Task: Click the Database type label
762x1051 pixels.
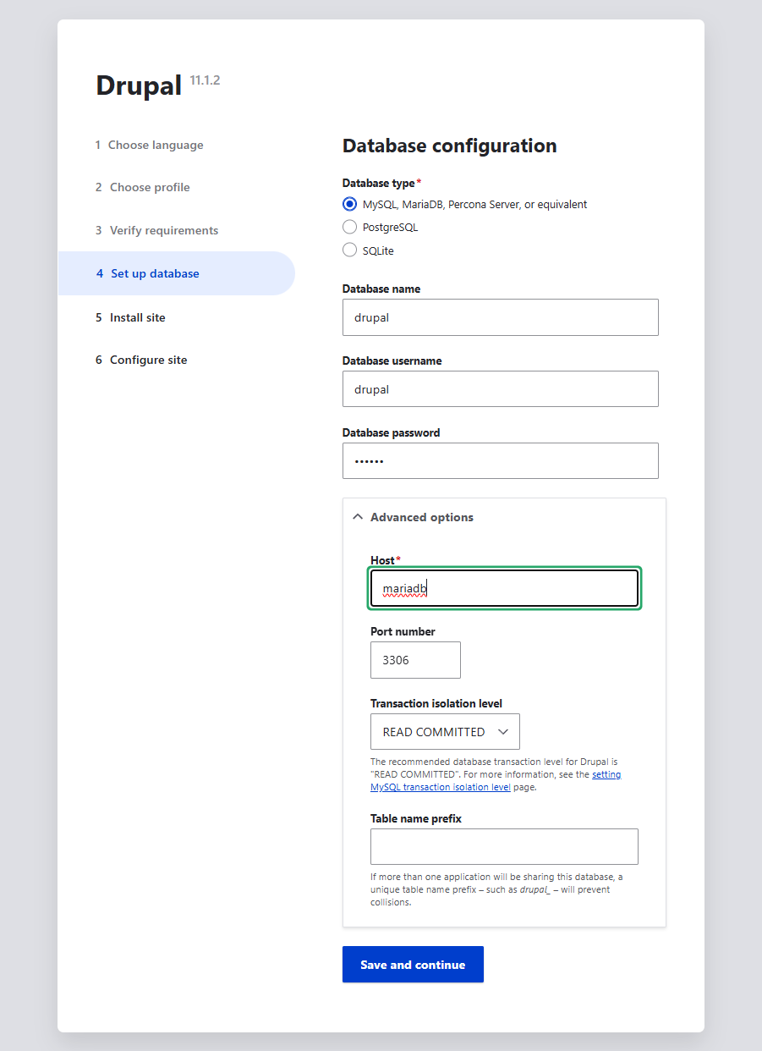Action: [379, 183]
